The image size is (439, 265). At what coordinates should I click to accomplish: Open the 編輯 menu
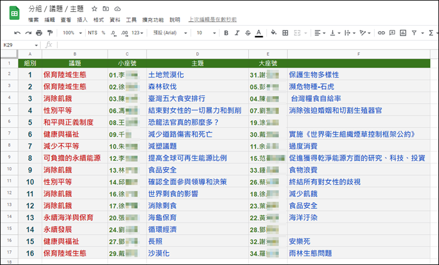50,20
